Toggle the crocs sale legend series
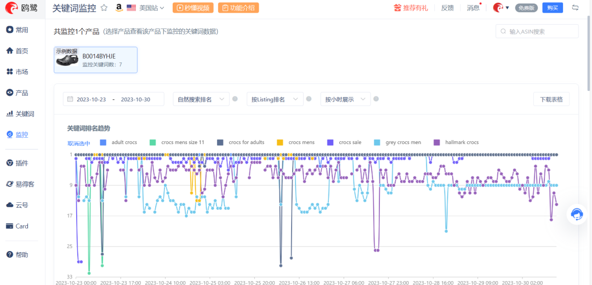592x285 pixels. [x=344, y=142]
